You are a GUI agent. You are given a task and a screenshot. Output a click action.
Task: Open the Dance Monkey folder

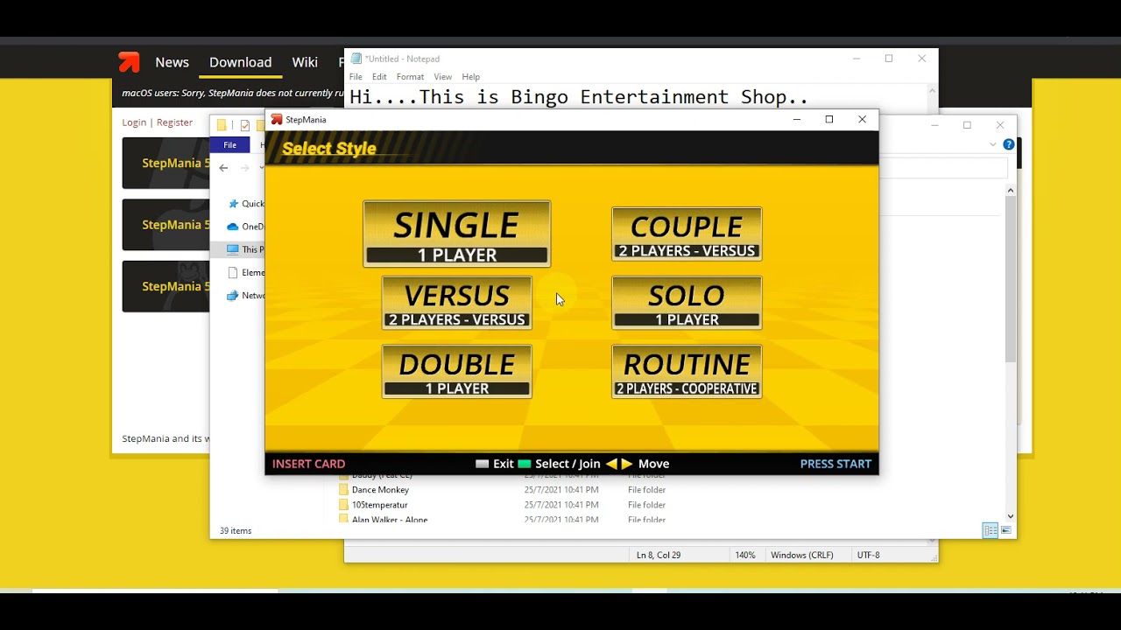pyautogui.click(x=380, y=490)
